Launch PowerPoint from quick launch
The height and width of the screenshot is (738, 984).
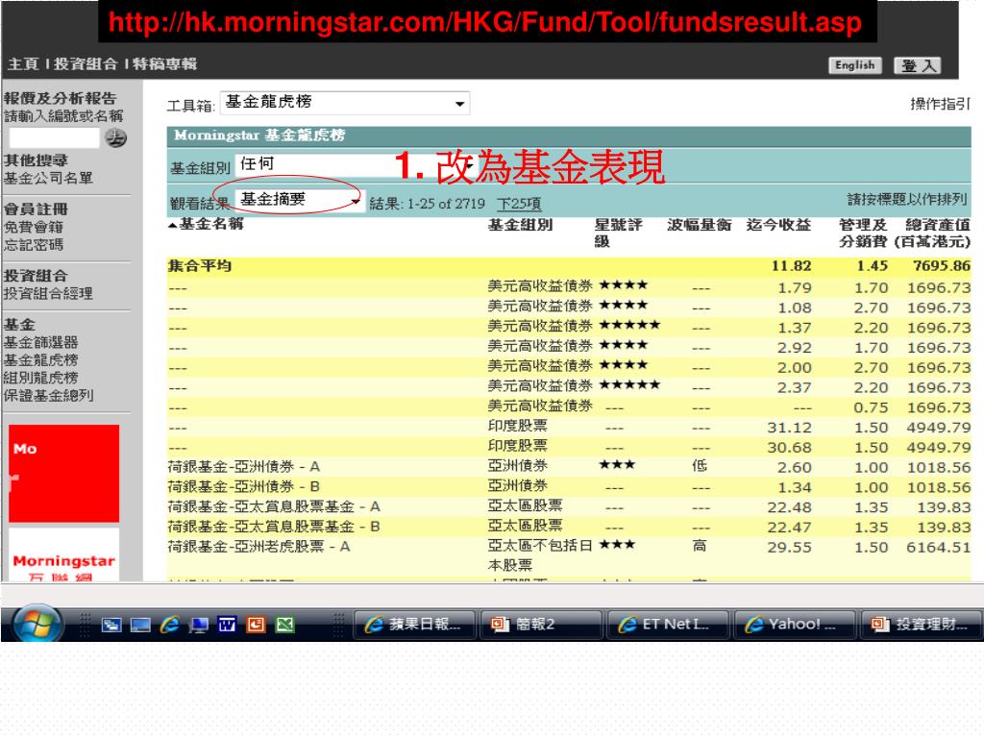pyautogui.click(x=256, y=625)
